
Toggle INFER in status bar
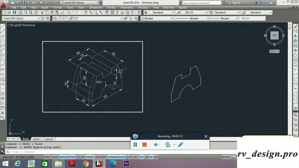click(47, 157)
